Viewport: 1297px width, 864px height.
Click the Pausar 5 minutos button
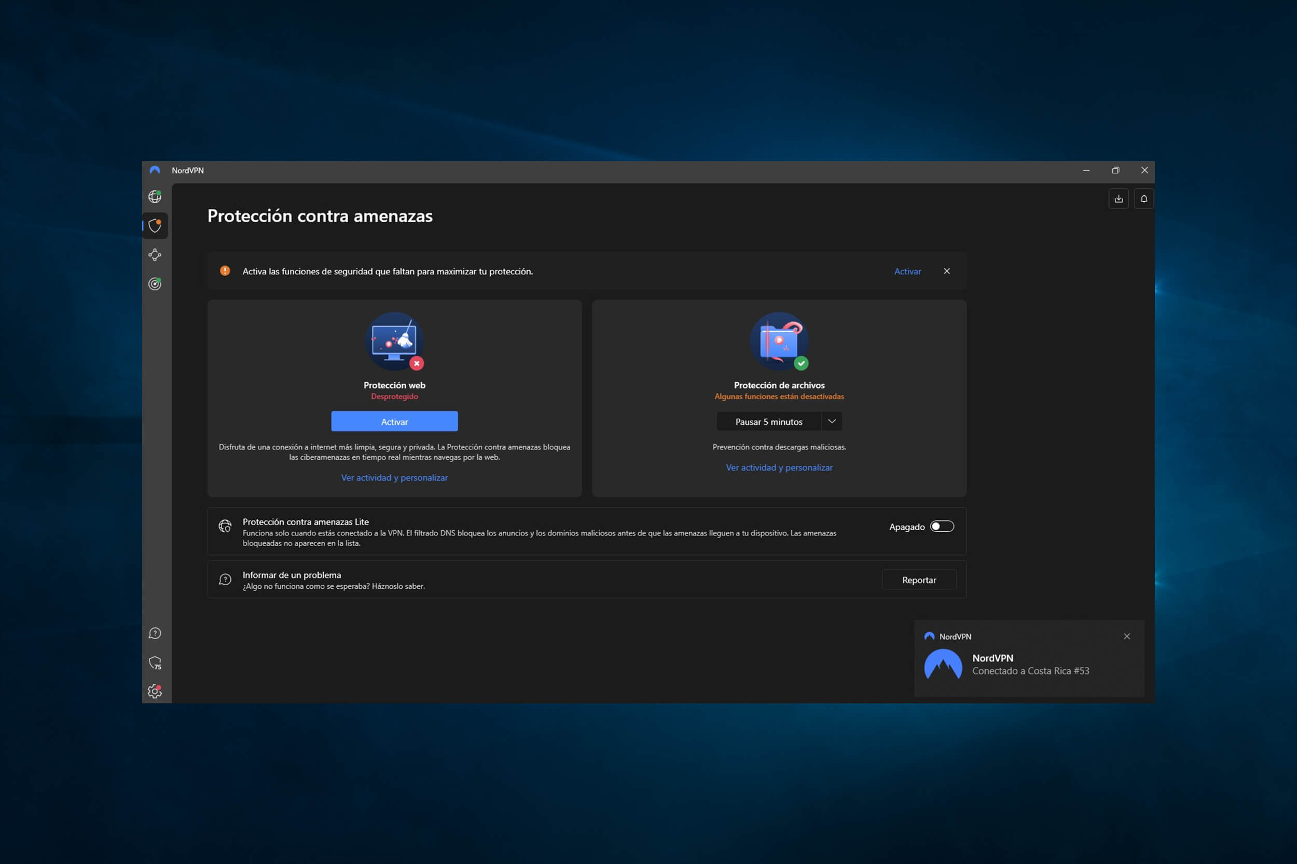[769, 421]
